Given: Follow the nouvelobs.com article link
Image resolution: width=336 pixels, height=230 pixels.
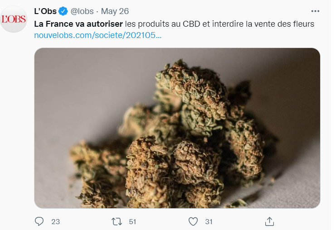Looking at the screenshot, I should tap(97, 35).
